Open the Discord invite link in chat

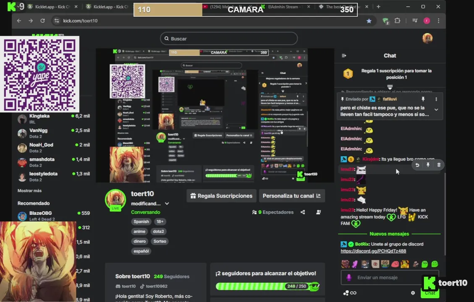tap(373, 251)
